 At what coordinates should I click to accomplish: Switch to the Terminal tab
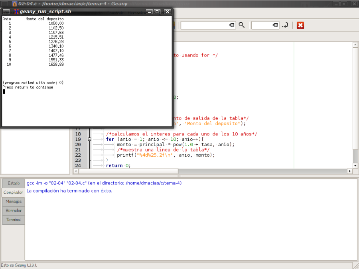coord(13,220)
